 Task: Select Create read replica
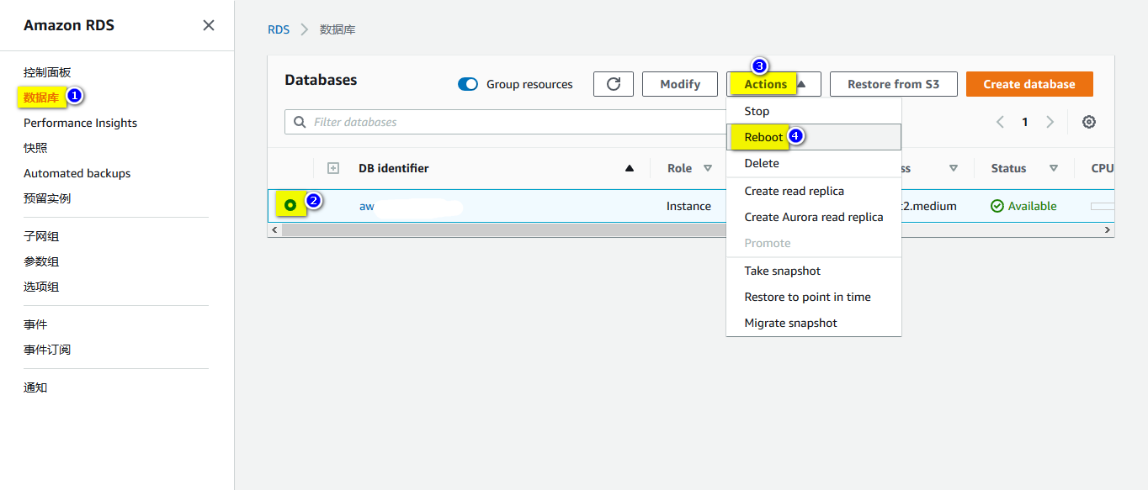click(814, 191)
